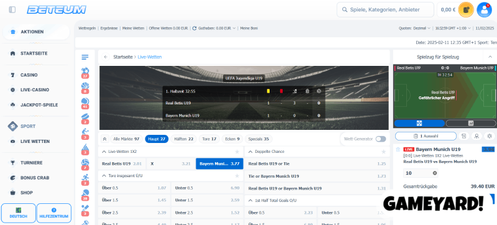Show the statistics view in match tracker
497x225 pixels.
coord(471,123)
